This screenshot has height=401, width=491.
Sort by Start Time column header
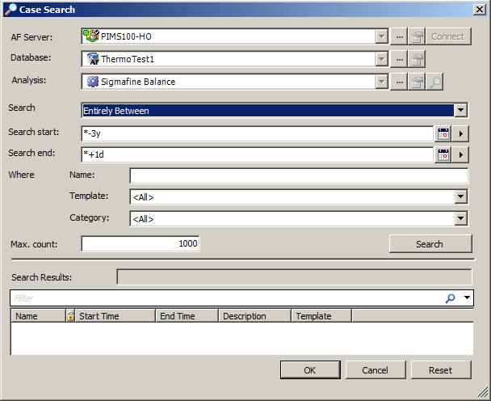[115, 316]
